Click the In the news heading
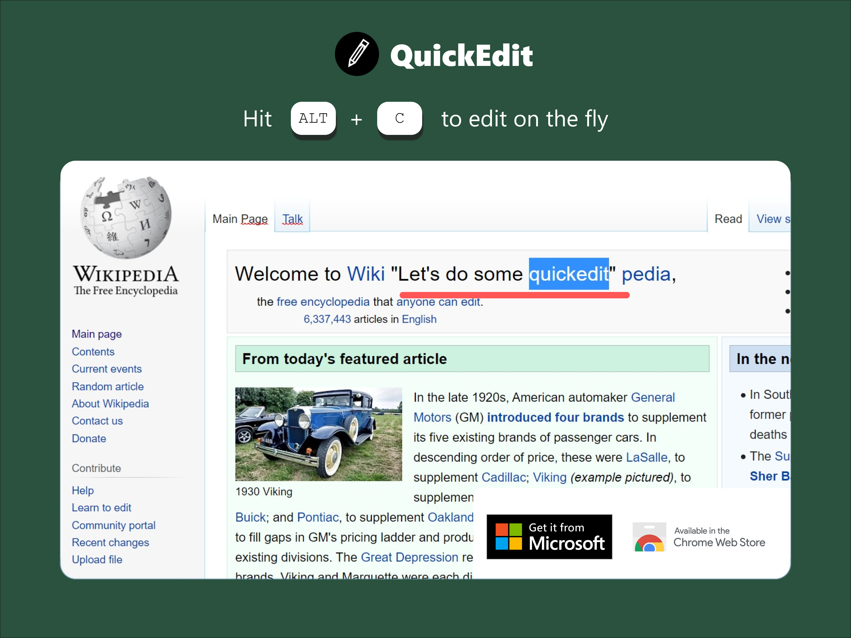851x638 pixels. (763, 359)
